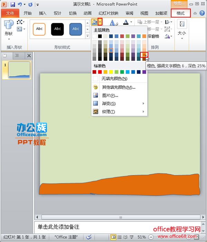The height and width of the screenshot is (242, 207).
Task: Switch to normal view icon
Action: [114, 237]
